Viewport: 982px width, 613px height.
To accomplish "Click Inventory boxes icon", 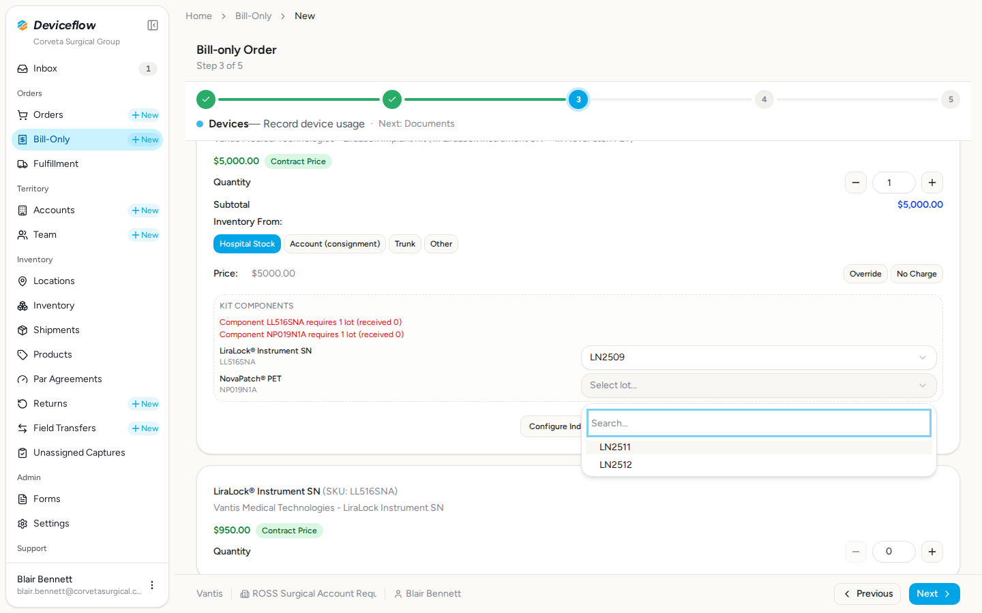I will (x=23, y=306).
